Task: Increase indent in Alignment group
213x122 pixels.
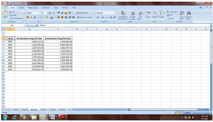Action: pyautogui.click(x=73, y=17)
